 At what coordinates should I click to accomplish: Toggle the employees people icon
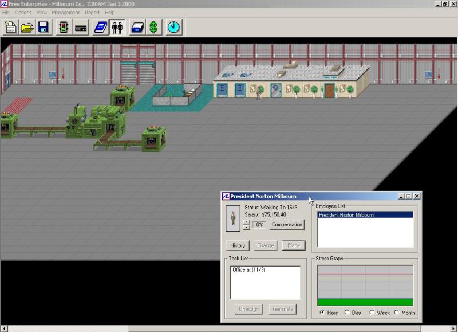point(117,27)
